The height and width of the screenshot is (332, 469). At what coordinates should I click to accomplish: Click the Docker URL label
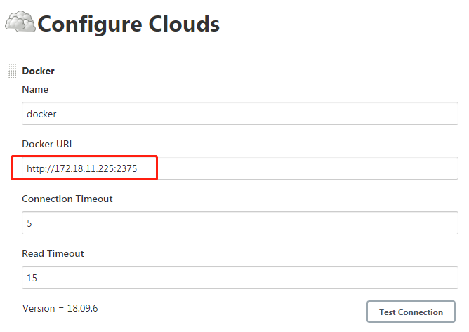coord(48,144)
